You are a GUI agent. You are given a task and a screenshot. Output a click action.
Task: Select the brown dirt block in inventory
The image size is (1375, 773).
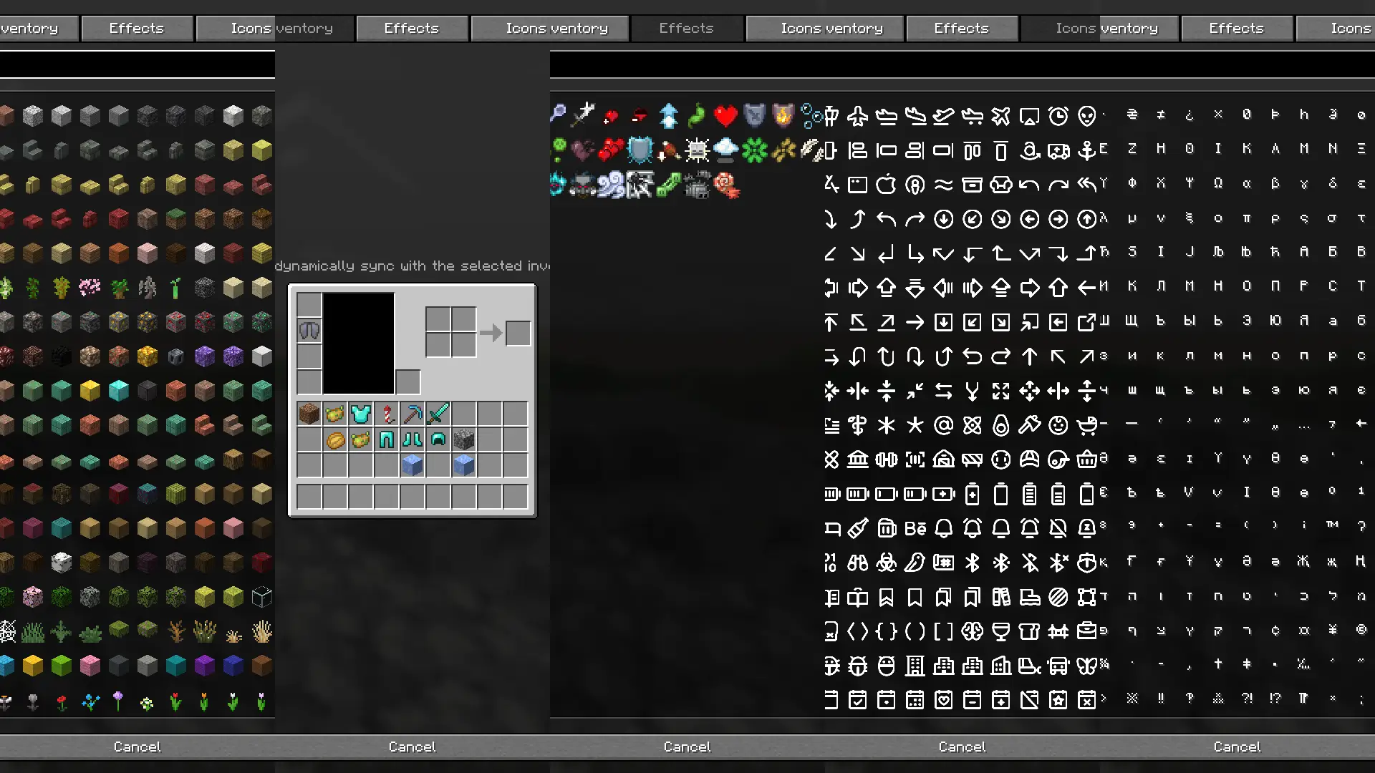(309, 414)
